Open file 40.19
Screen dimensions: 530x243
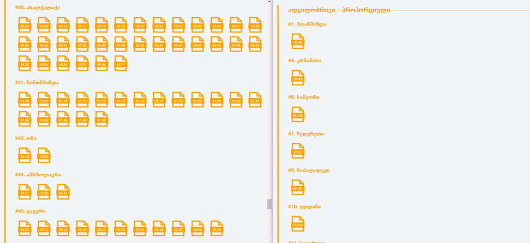[x=140, y=25]
